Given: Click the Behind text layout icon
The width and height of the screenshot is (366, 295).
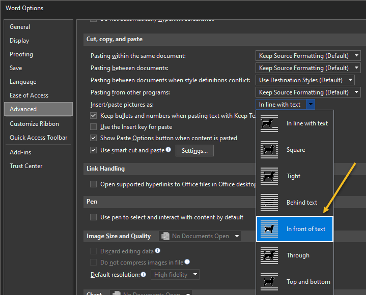Looking at the screenshot, I should pyautogui.click(x=269, y=203).
